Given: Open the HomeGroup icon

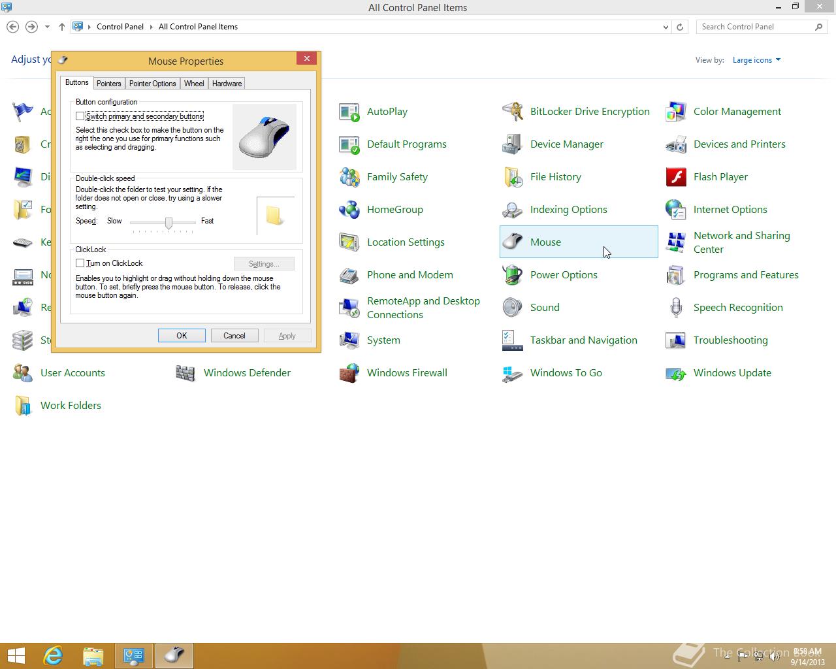Looking at the screenshot, I should coord(349,210).
